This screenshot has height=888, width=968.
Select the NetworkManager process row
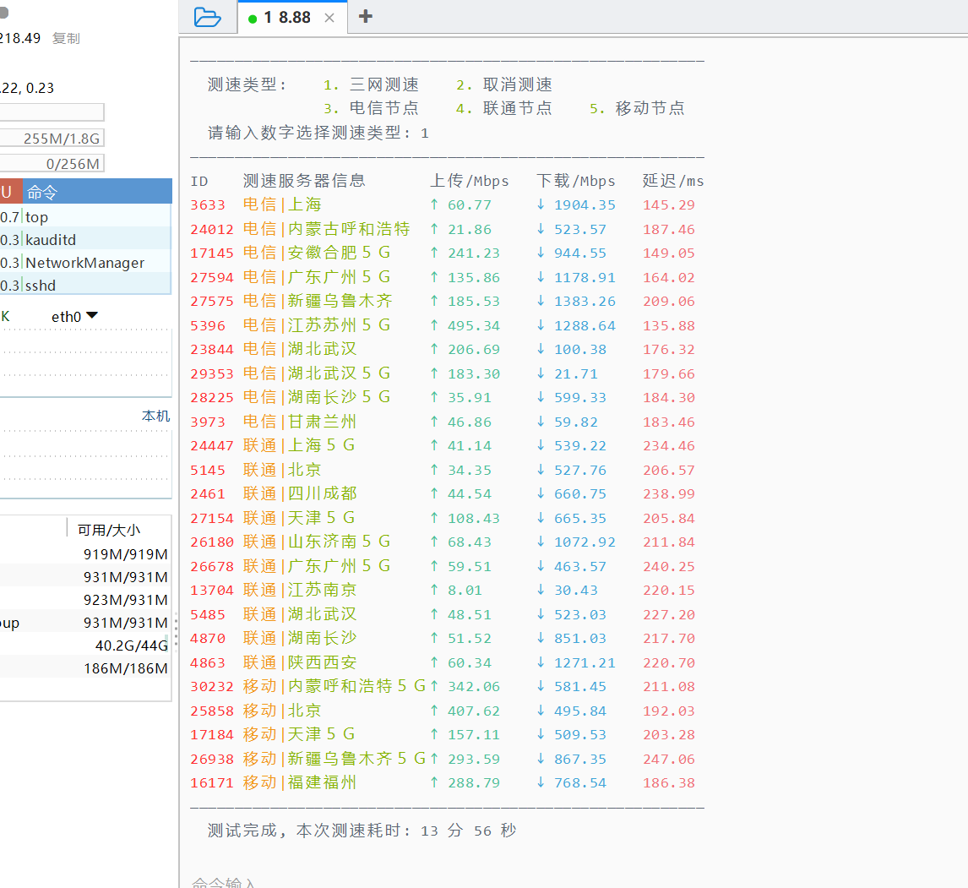85,263
